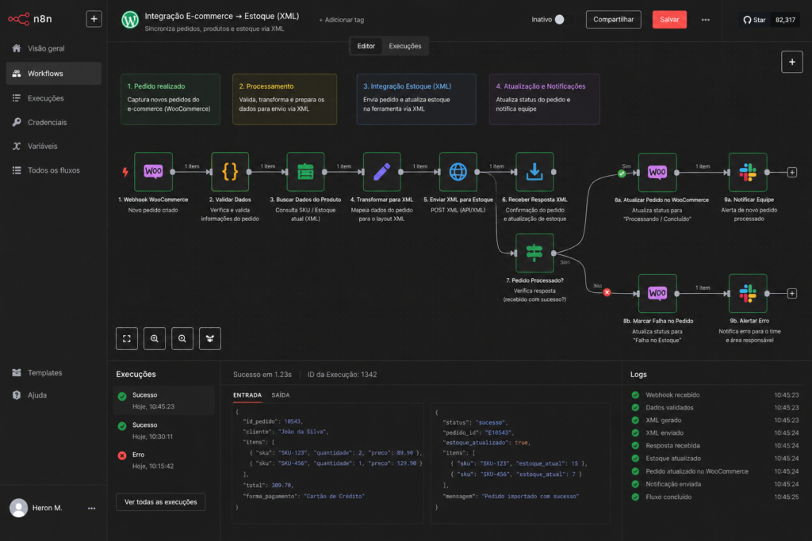
Task: Click Ver todas as execuções button
Action: tap(160, 501)
